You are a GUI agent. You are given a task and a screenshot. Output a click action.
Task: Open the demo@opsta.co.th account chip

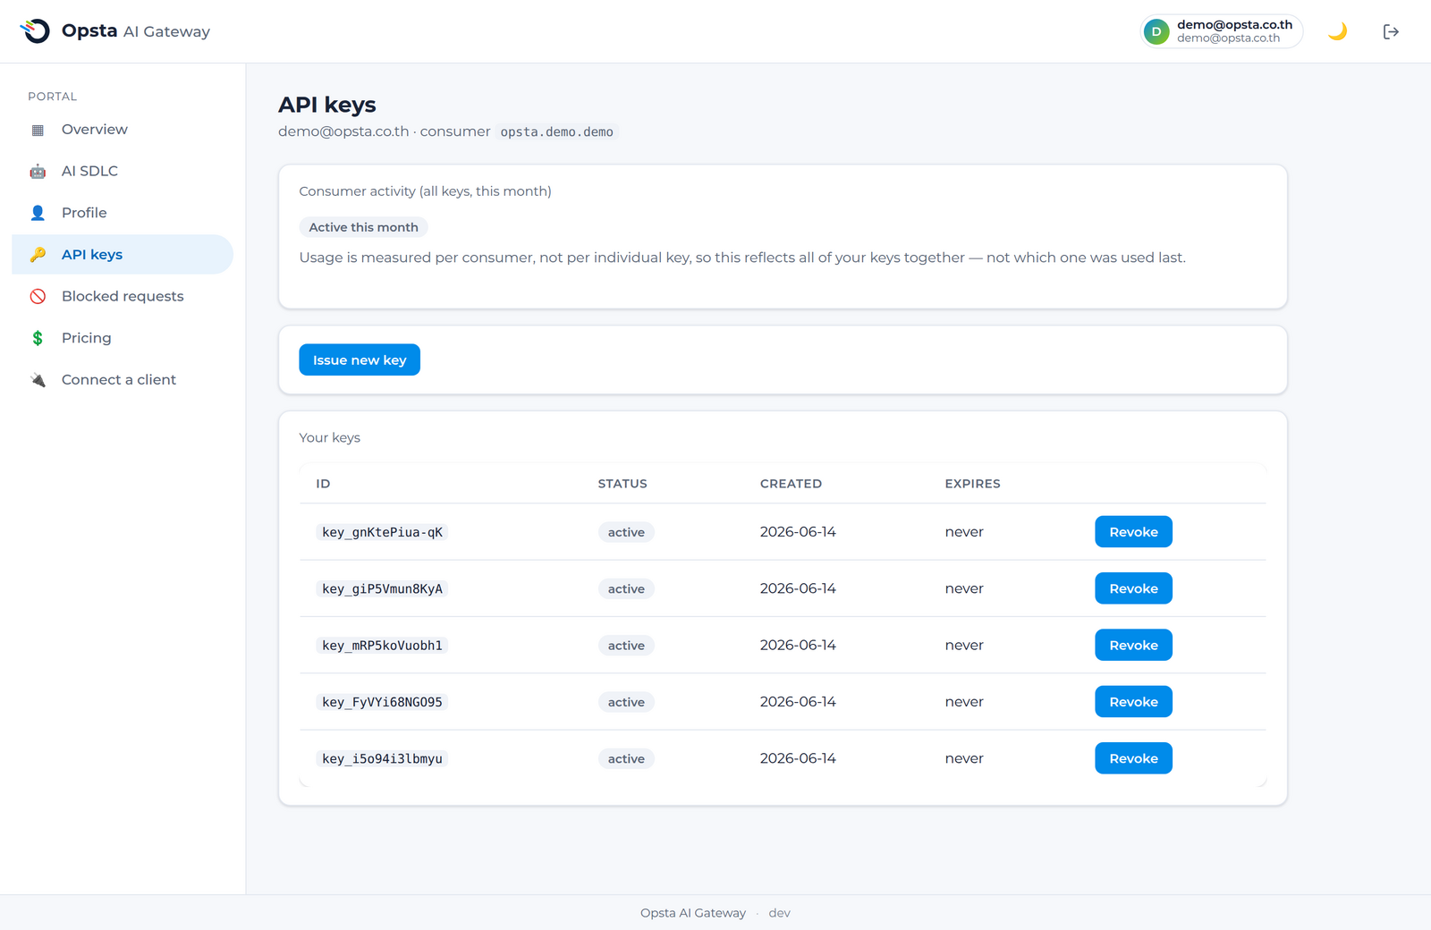click(x=1222, y=31)
